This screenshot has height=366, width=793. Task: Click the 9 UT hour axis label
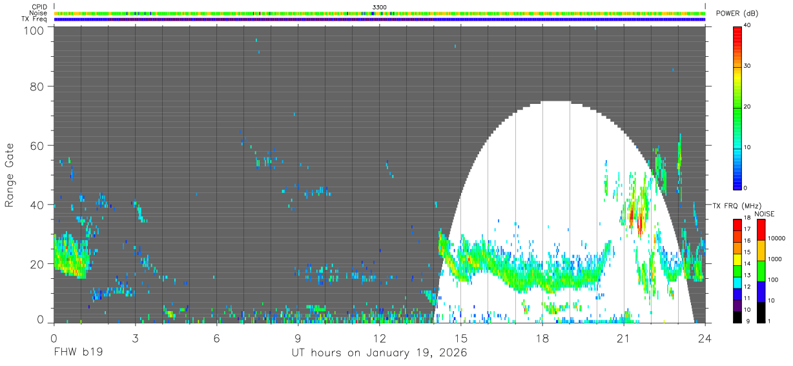click(298, 338)
